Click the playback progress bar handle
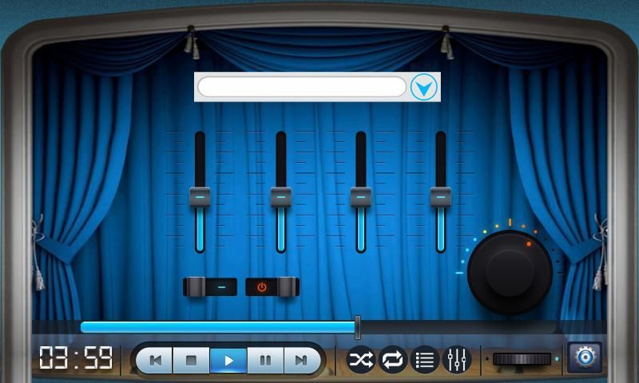This screenshot has height=383, width=639. point(358,326)
